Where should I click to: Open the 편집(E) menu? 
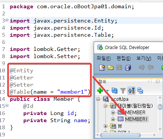pos(124,58)
